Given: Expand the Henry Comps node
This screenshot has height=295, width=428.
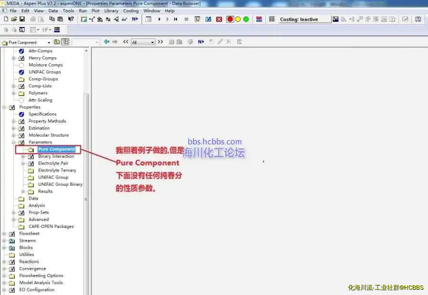Looking at the screenshot, I should pyautogui.click(x=13, y=58).
